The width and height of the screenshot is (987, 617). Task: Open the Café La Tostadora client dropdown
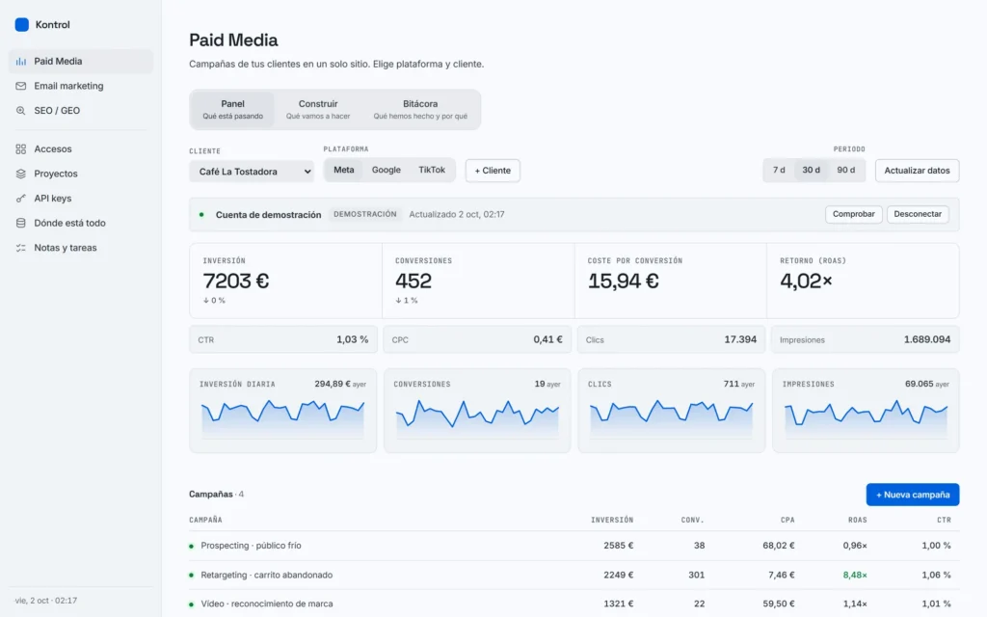[252, 172]
